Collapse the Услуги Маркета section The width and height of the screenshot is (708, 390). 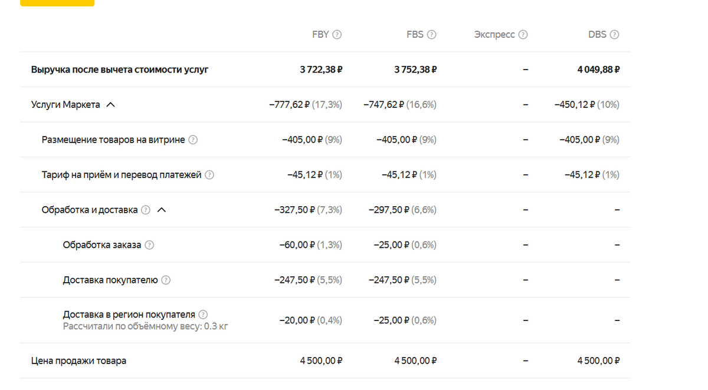[x=110, y=105]
